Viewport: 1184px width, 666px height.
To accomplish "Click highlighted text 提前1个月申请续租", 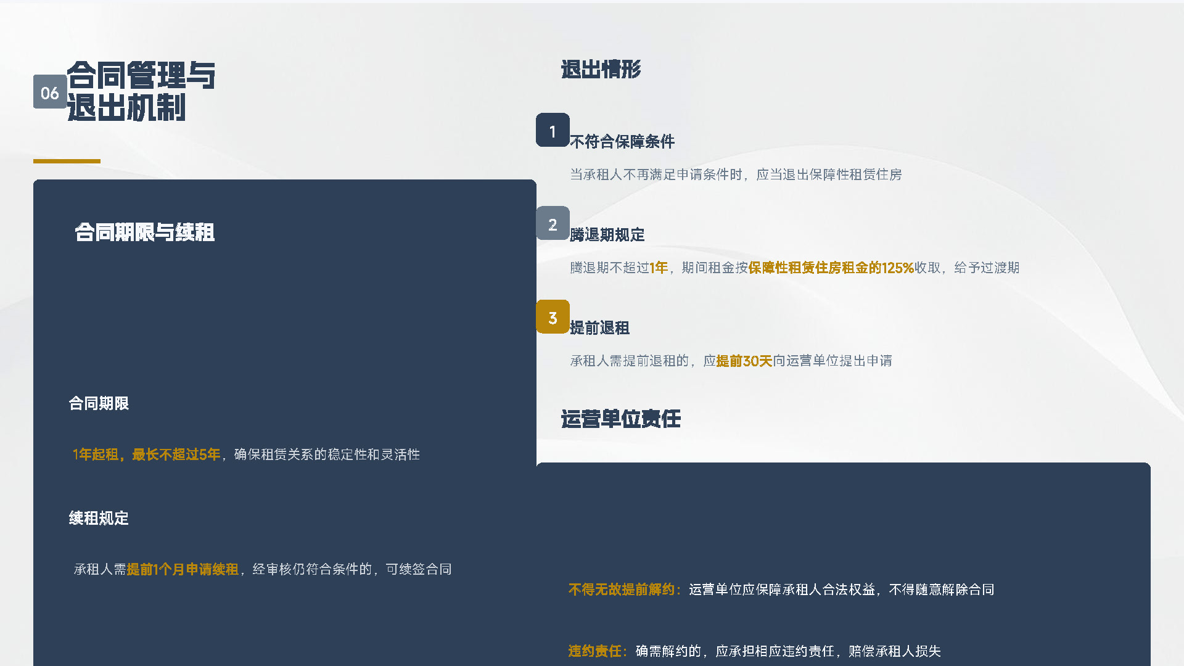I will [183, 569].
